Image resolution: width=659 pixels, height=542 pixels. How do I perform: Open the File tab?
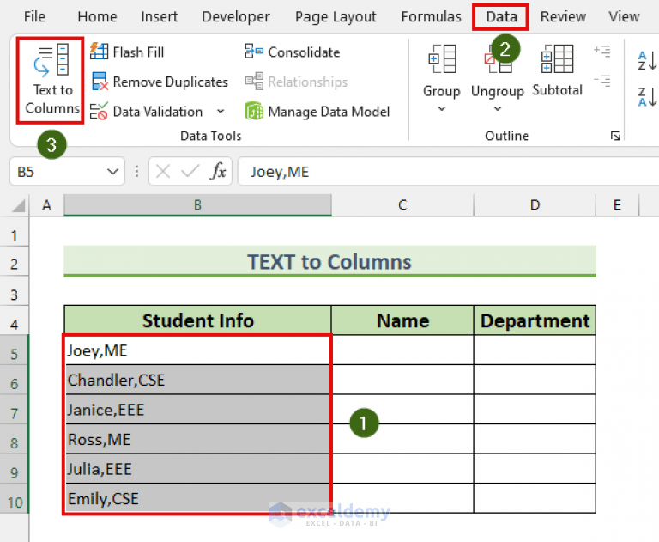(34, 17)
